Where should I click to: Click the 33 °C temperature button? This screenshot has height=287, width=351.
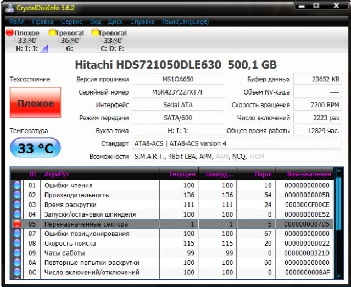point(36,148)
